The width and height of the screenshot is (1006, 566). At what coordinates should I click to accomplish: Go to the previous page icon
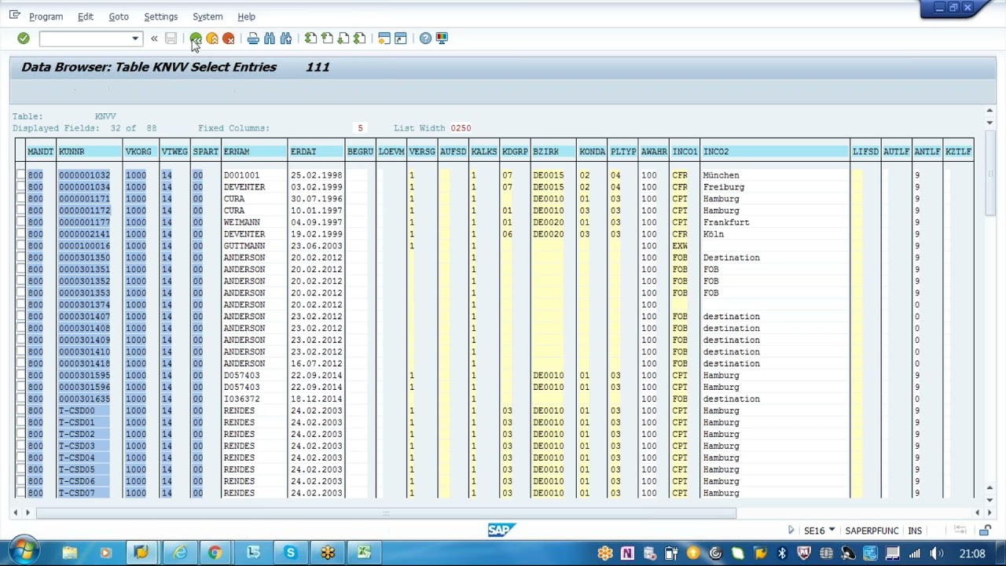[327, 39]
